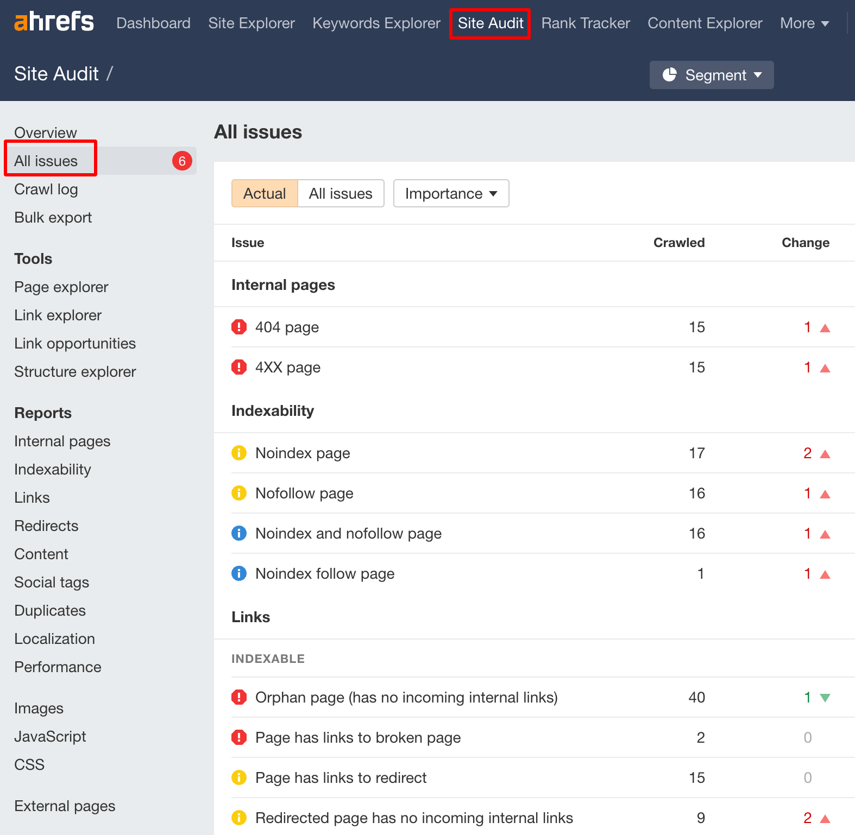Switch to the Actual issues toggle

click(265, 193)
